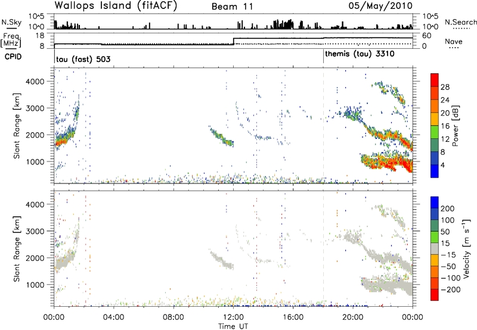Pick the blue top Velocity colorbar swatch

[x=435, y=202]
